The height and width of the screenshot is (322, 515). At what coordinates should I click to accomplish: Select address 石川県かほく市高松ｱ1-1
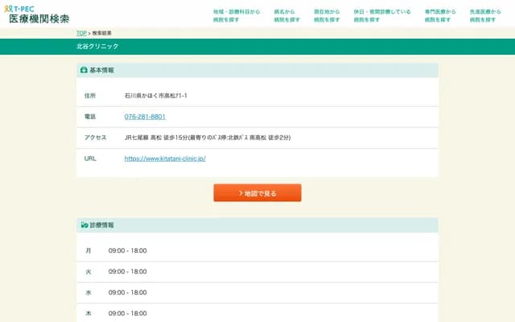pyautogui.click(x=155, y=96)
